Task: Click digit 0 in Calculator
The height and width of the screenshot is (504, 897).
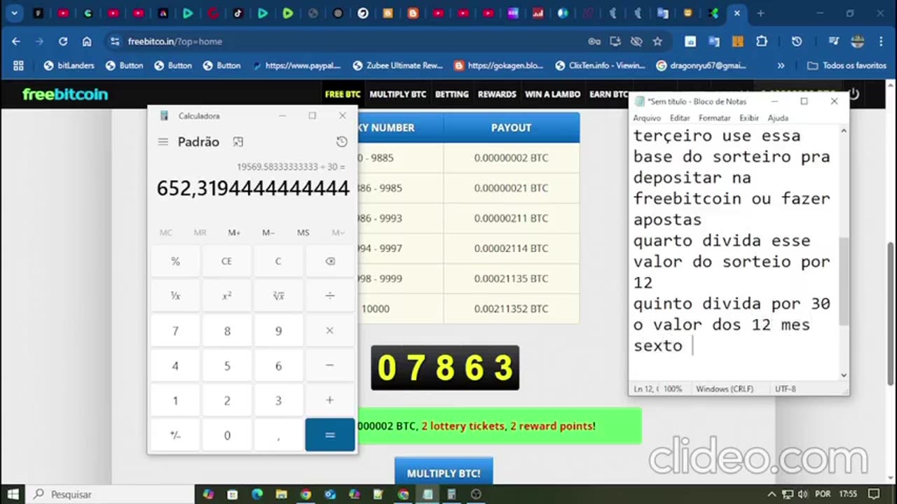Action: [x=227, y=435]
